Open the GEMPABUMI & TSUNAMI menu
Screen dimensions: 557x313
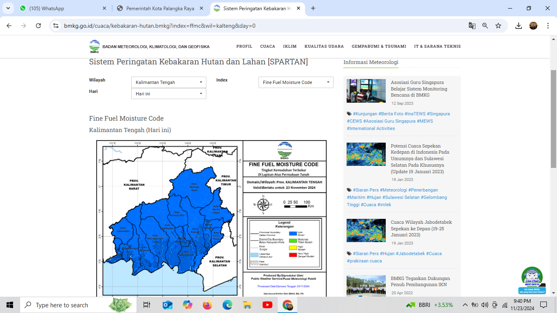[379, 46]
